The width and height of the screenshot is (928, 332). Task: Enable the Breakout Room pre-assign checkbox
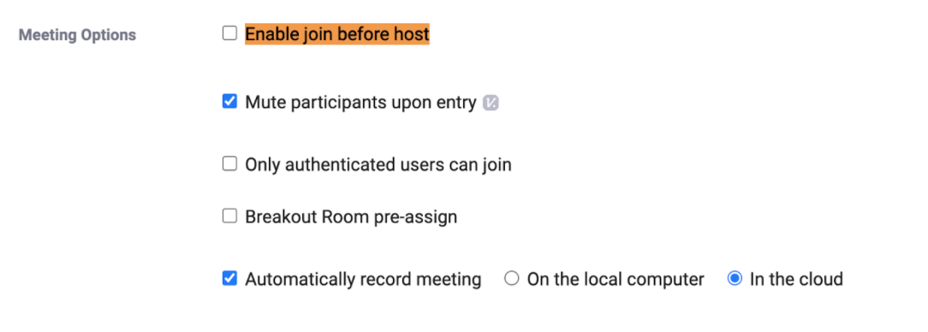click(x=229, y=216)
